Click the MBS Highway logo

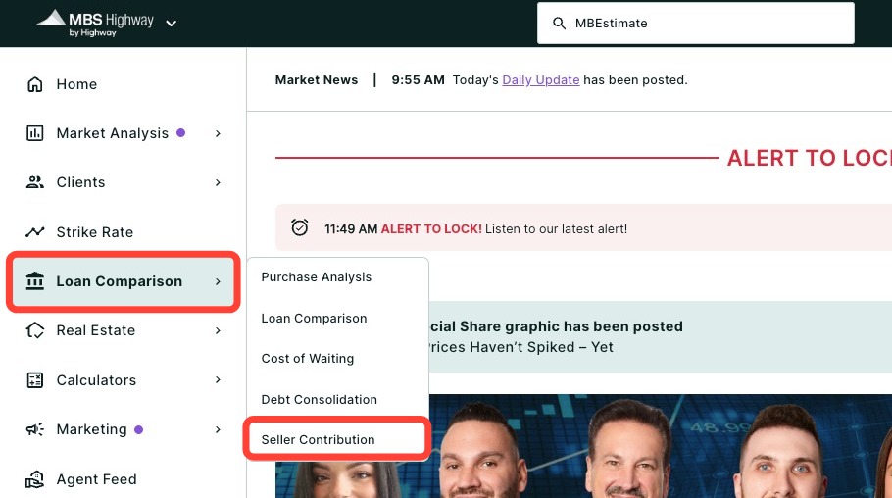[x=95, y=24]
